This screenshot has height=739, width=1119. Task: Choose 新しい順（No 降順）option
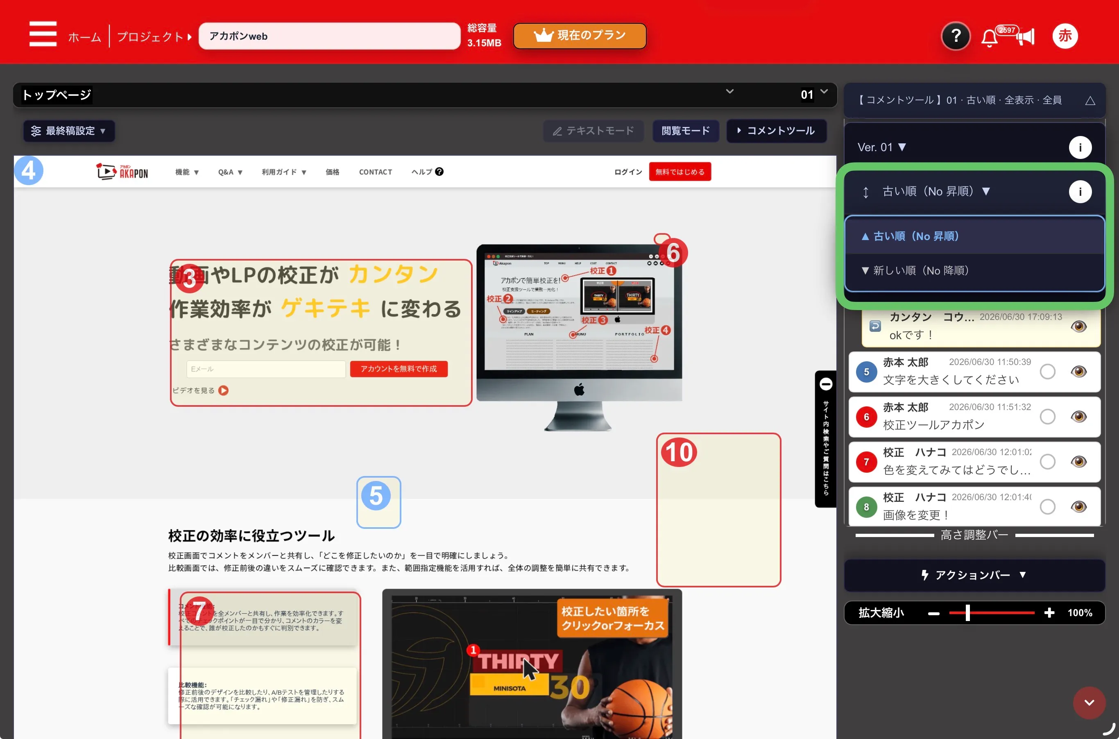point(974,270)
